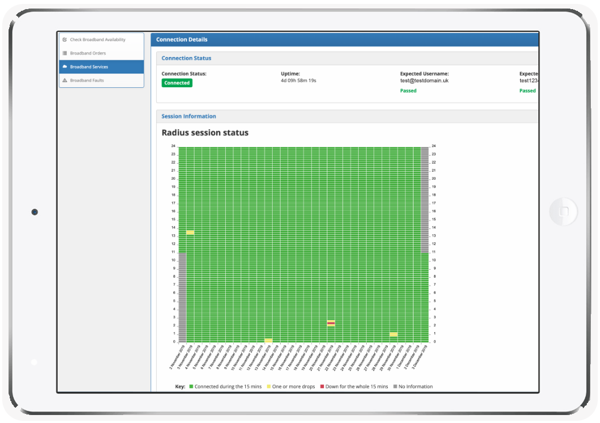
Task: Click the Session Information panel heading
Action: [x=188, y=116]
